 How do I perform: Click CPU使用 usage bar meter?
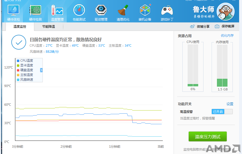click(x=193, y=65)
